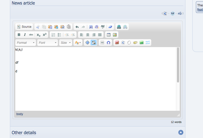Select the body element path
This screenshot has width=203, height=138.
[20, 114]
